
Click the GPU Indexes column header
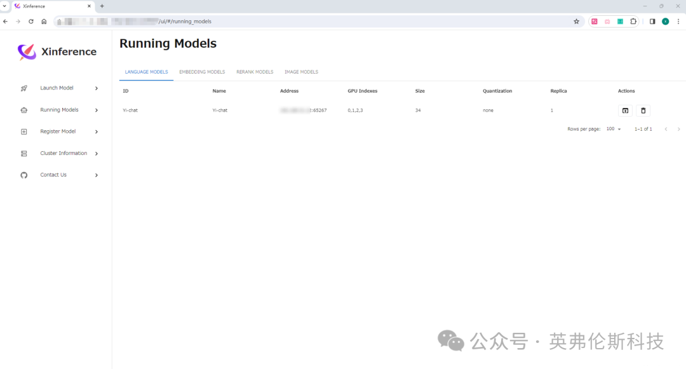pos(362,91)
